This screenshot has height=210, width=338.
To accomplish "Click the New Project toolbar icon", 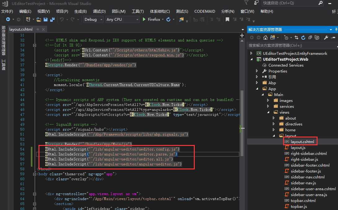I will tap(28, 20).
